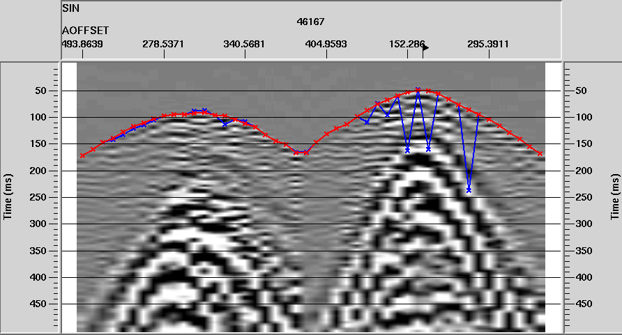The width and height of the screenshot is (622, 335).
Task: Click the 250 label on right time axis
Action: [x=584, y=197]
